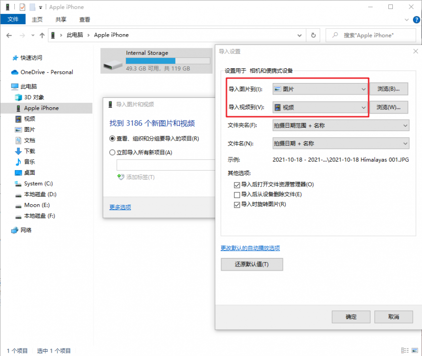The image size is (422, 356).
Task: Enable 导入后从设备删除文件 checkbox
Action: tap(237, 195)
